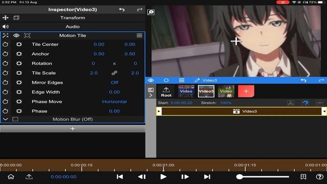
Task: Add new layer with red plus button
Action: pyautogui.click(x=246, y=91)
